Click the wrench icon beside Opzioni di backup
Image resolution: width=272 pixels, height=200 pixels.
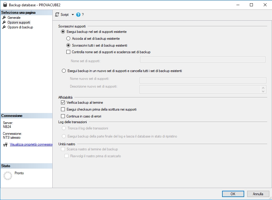pos(4,27)
